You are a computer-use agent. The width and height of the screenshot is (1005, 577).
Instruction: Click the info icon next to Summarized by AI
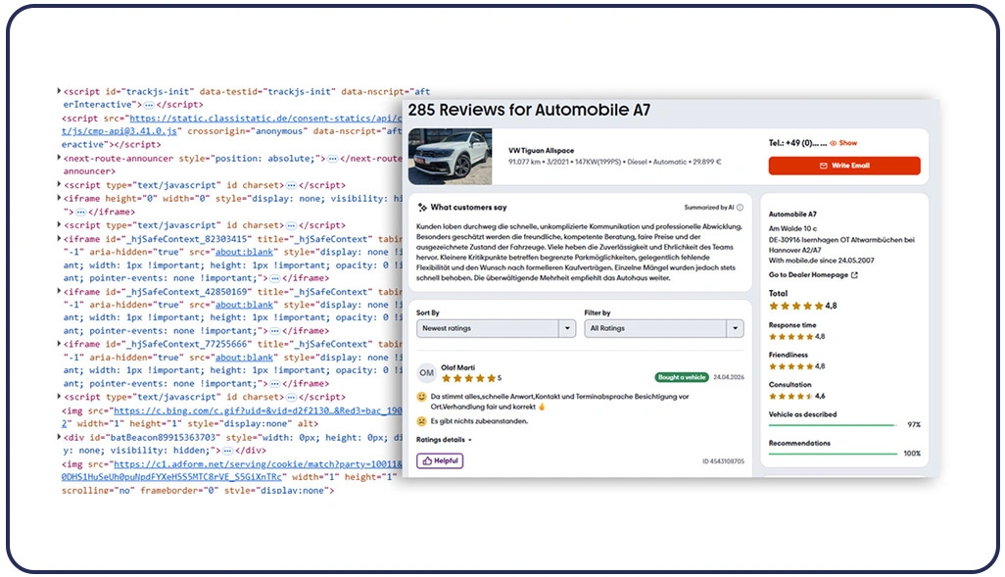[741, 207]
